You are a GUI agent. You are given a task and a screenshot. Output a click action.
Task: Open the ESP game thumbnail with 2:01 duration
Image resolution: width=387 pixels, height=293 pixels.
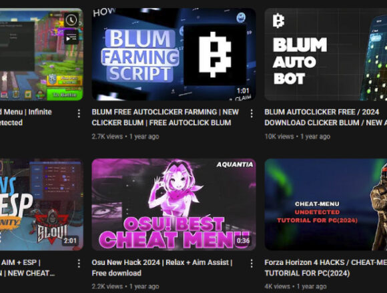pos(41,204)
